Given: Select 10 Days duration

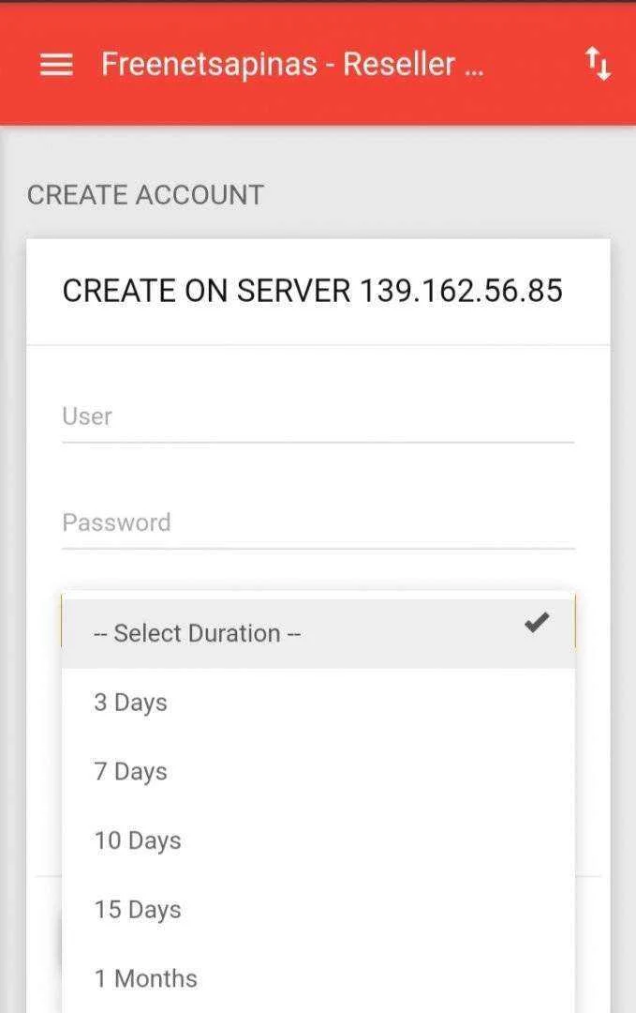Looking at the screenshot, I should tap(318, 840).
